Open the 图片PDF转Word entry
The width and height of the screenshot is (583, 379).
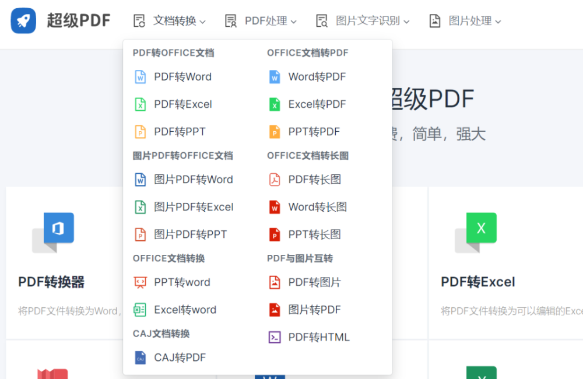click(194, 180)
